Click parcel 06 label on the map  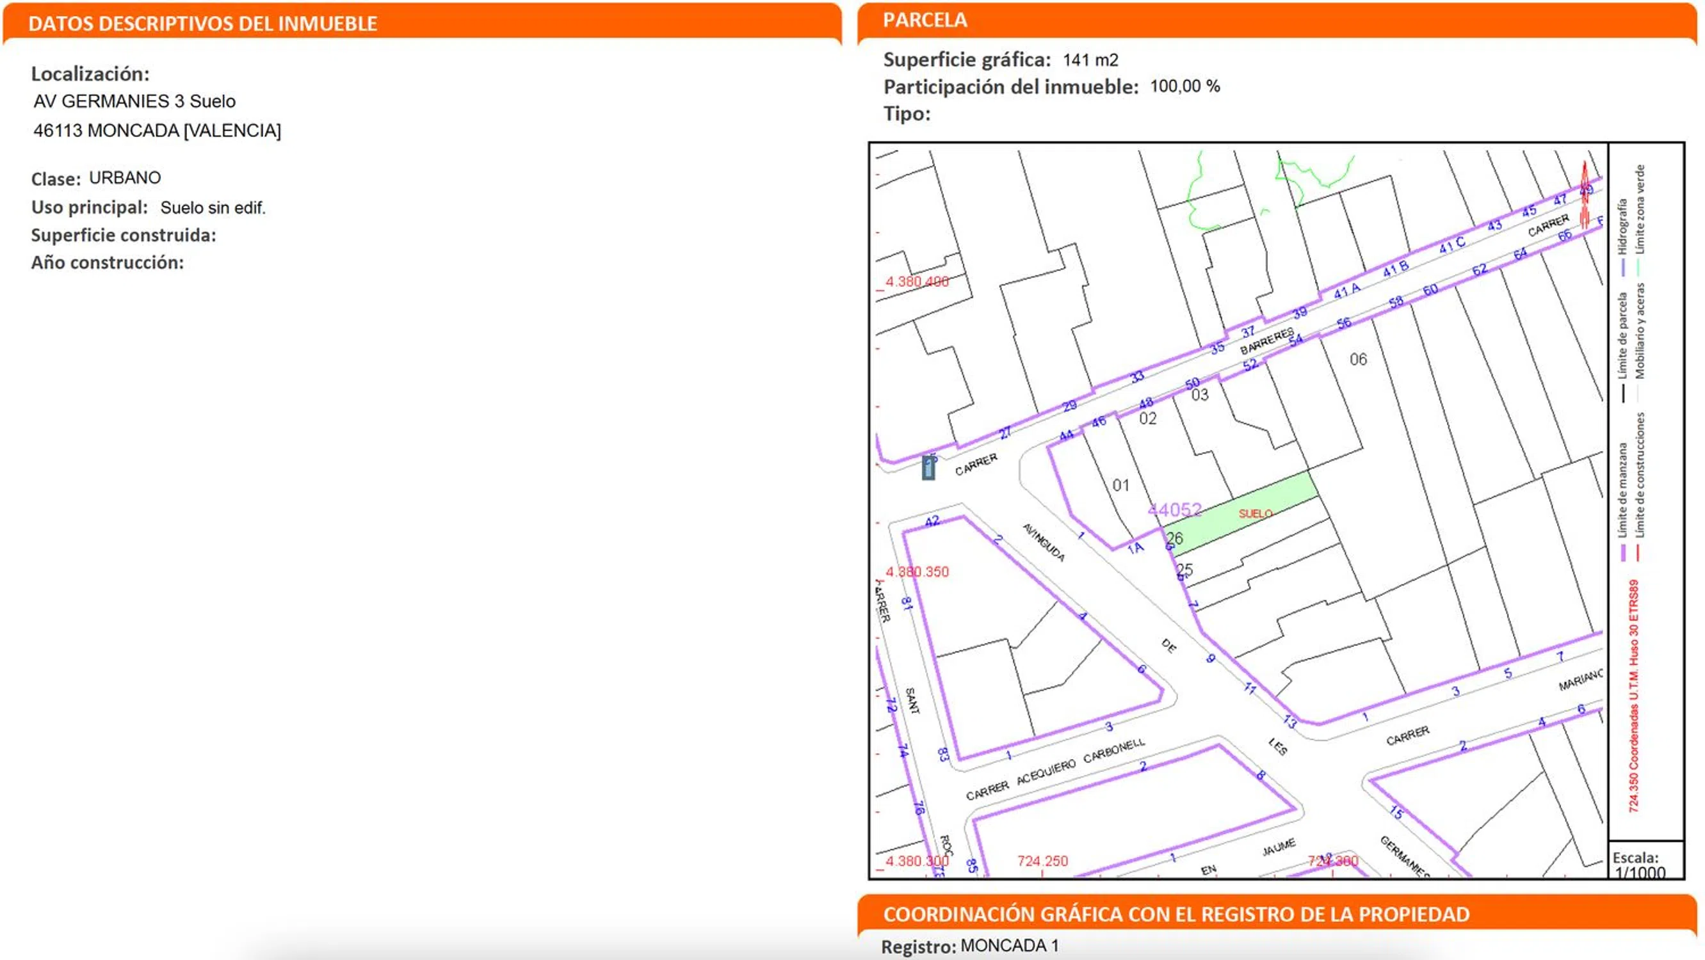tap(1358, 359)
